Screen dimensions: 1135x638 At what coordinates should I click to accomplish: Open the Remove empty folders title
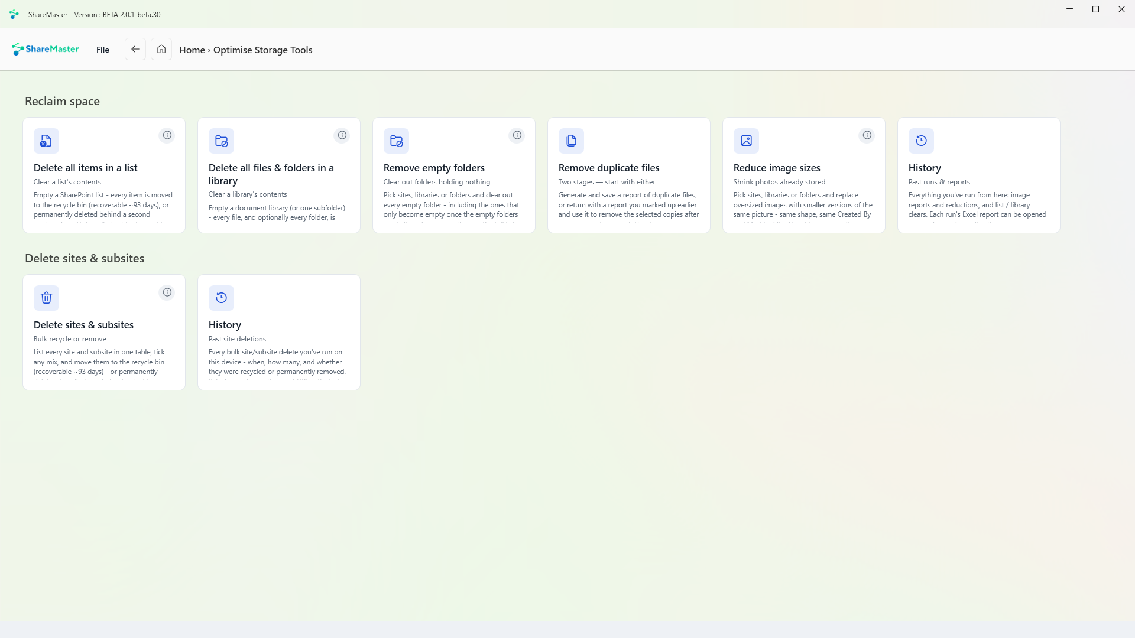click(x=434, y=168)
